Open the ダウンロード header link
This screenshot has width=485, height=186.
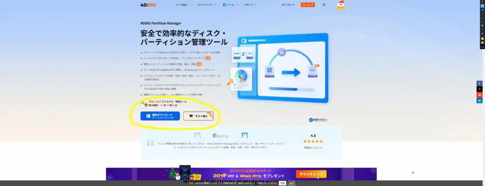pyautogui.click(x=288, y=5)
